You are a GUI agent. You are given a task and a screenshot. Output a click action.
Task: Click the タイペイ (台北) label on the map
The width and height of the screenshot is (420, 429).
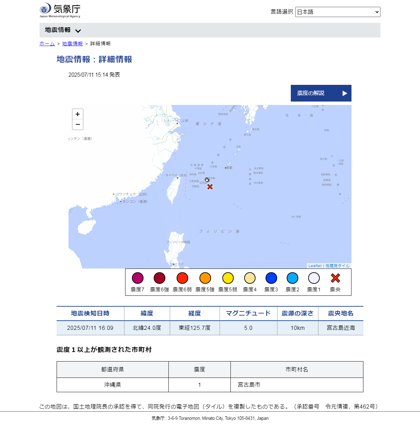176,175
